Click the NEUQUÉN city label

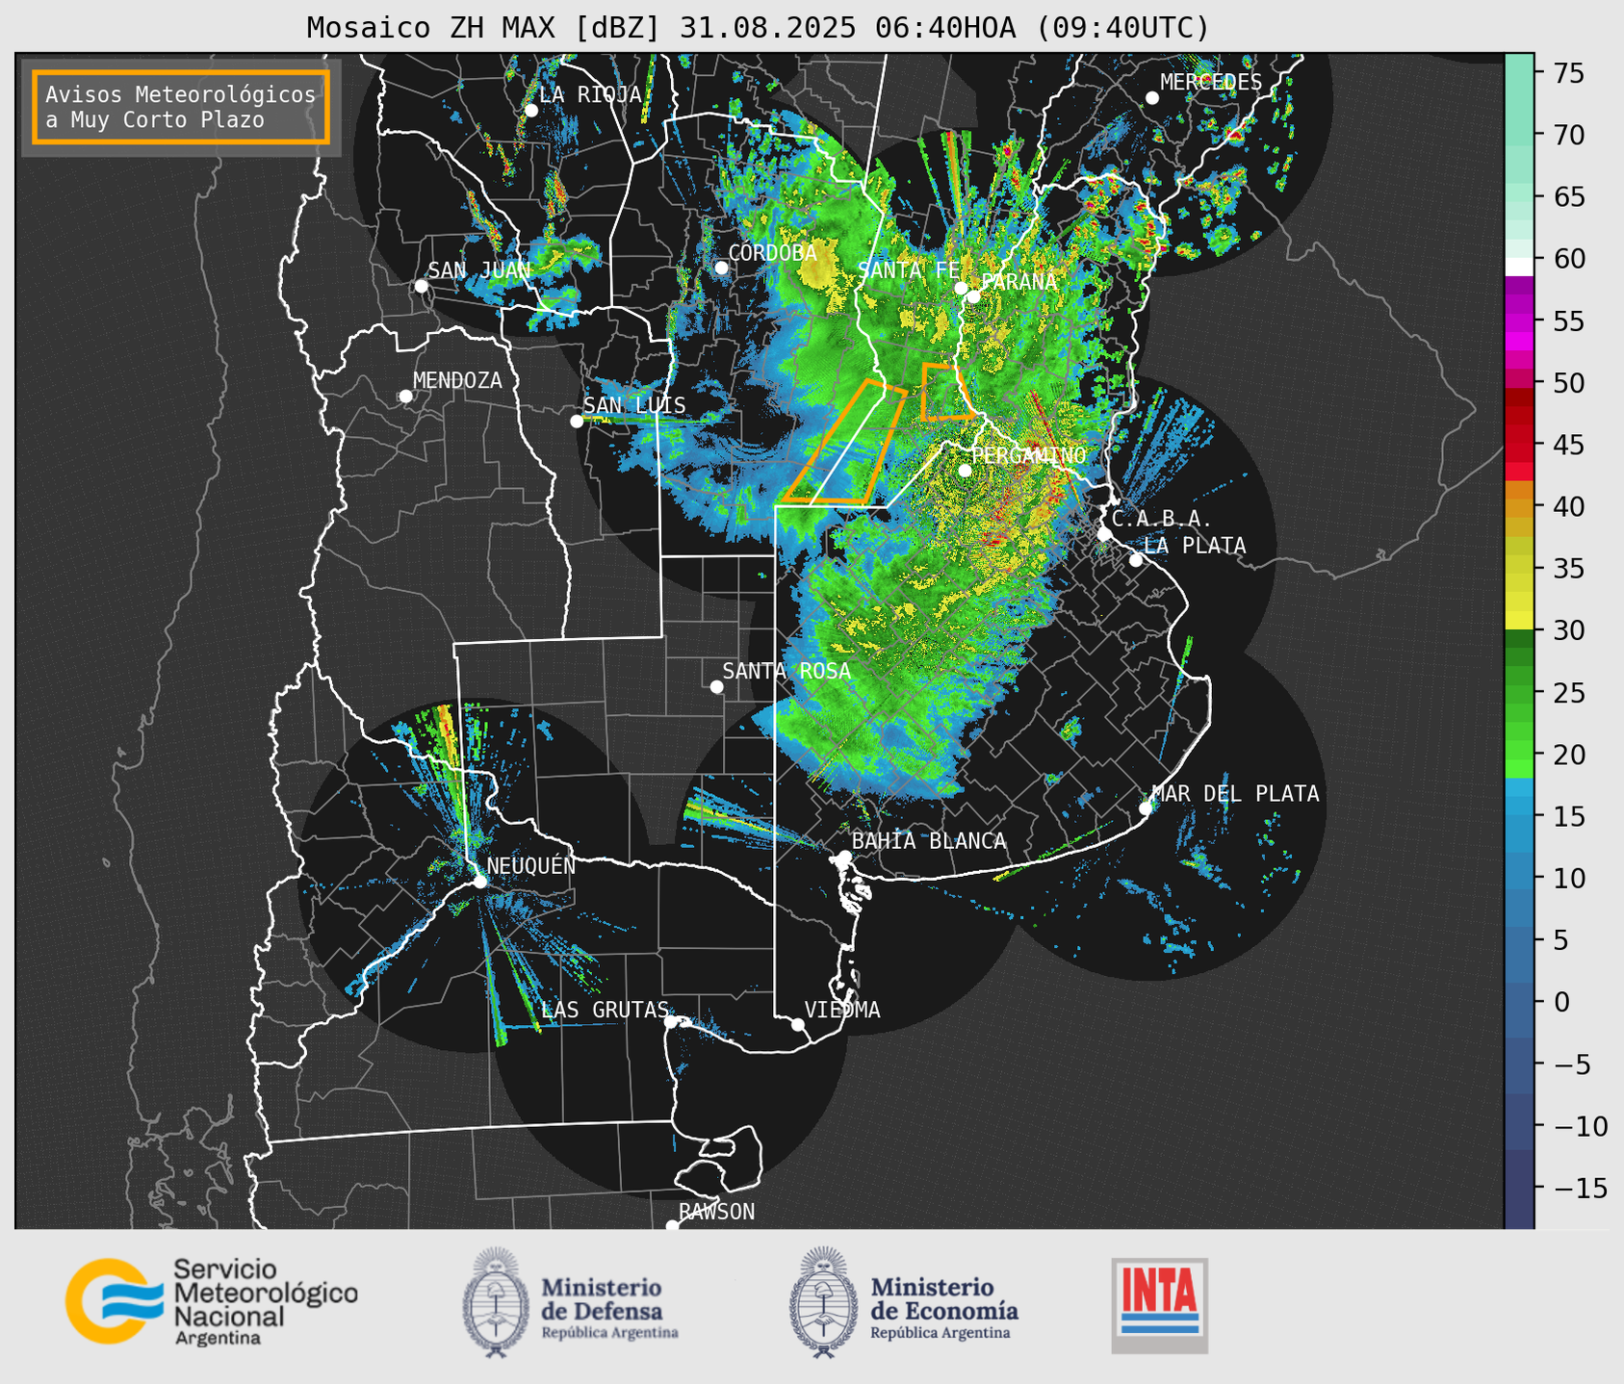click(531, 865)
